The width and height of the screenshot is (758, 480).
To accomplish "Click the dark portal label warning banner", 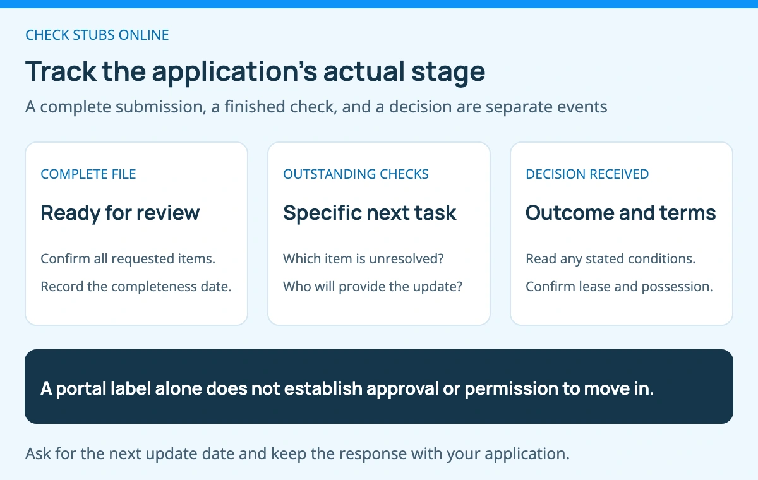I will [379, 387].
